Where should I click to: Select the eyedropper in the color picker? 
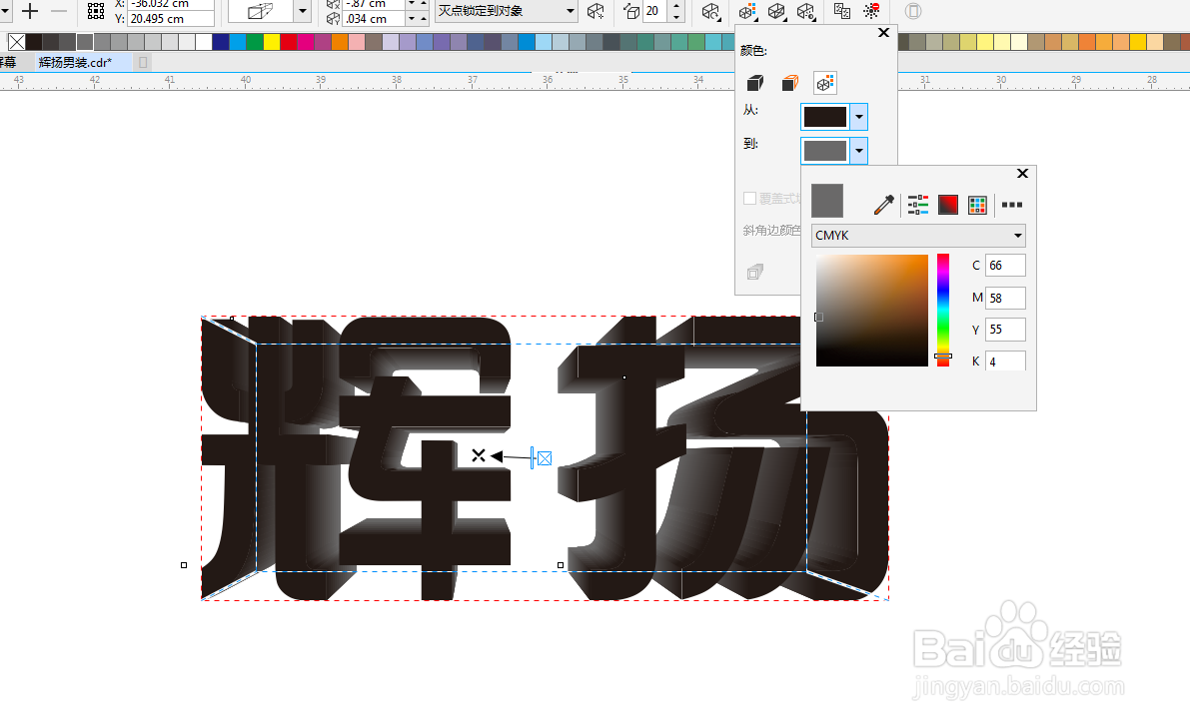[883, 205]
